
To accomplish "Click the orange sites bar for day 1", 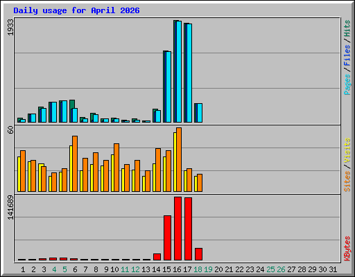I will click(x=23, y=171).
